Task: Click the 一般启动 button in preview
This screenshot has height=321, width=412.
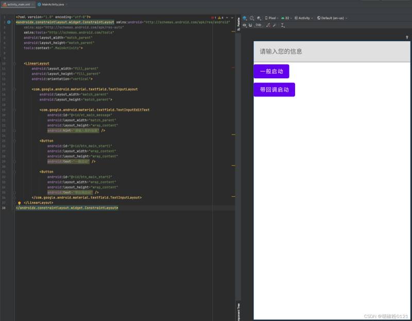Action: pos(271,72)
